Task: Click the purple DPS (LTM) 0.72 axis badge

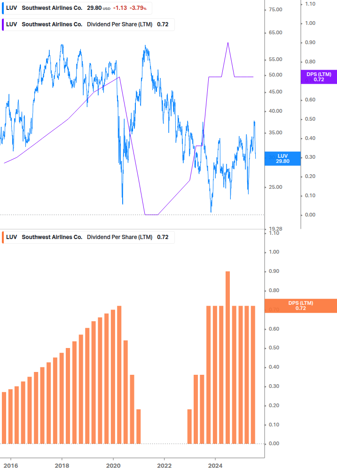Action: [x=319, y=77]
